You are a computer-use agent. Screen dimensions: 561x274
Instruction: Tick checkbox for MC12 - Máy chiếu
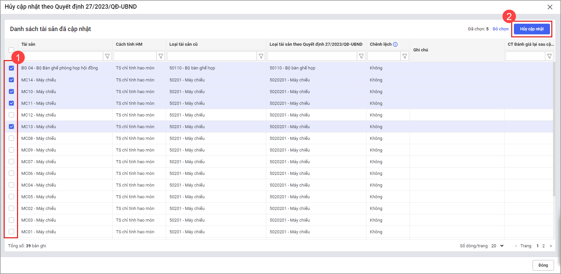pos(11,115)
